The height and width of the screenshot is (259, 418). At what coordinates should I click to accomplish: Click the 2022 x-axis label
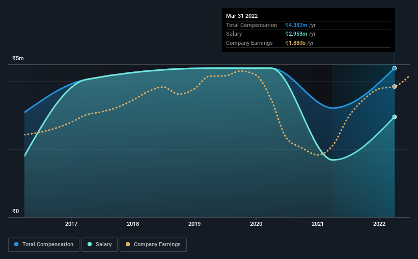tap(379, 224)
